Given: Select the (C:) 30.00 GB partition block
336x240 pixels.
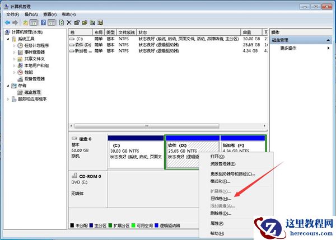Looking at the screenshot, I should (136, 152).
